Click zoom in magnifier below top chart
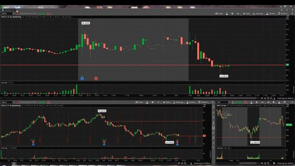The height and width of the screenshot is (166, 295). [268, 98]
